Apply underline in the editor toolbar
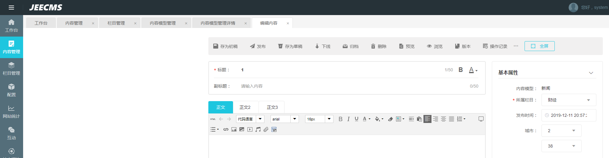The width and height of the screenshot is (609, 158). click(x=357, y=119)
